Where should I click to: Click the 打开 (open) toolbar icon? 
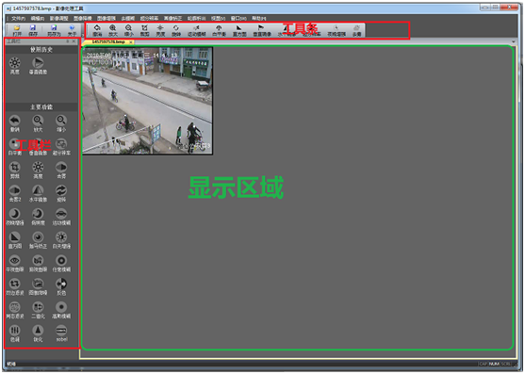click(x=17, y=30)
